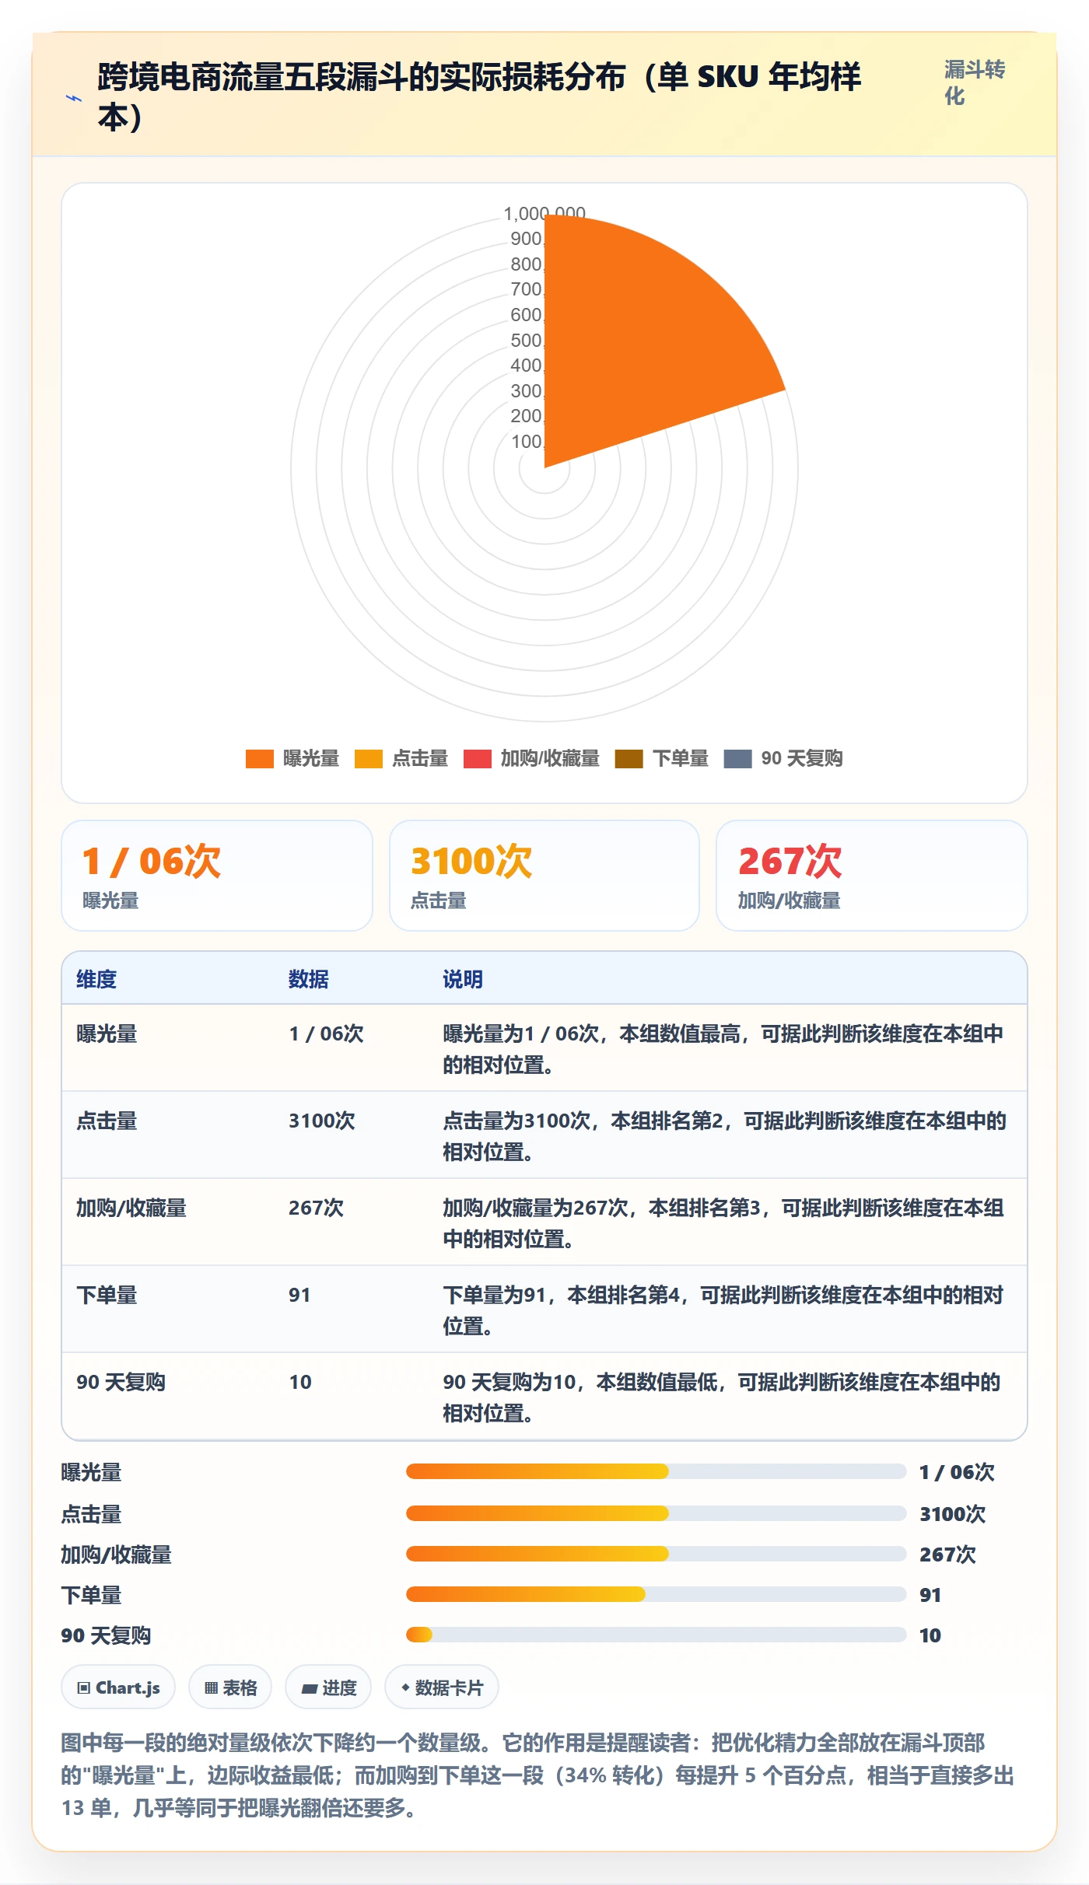1089x1885 pixels.
Task: Click the footer paragraph starting 图中每一段
Action: click(538, 1775)
